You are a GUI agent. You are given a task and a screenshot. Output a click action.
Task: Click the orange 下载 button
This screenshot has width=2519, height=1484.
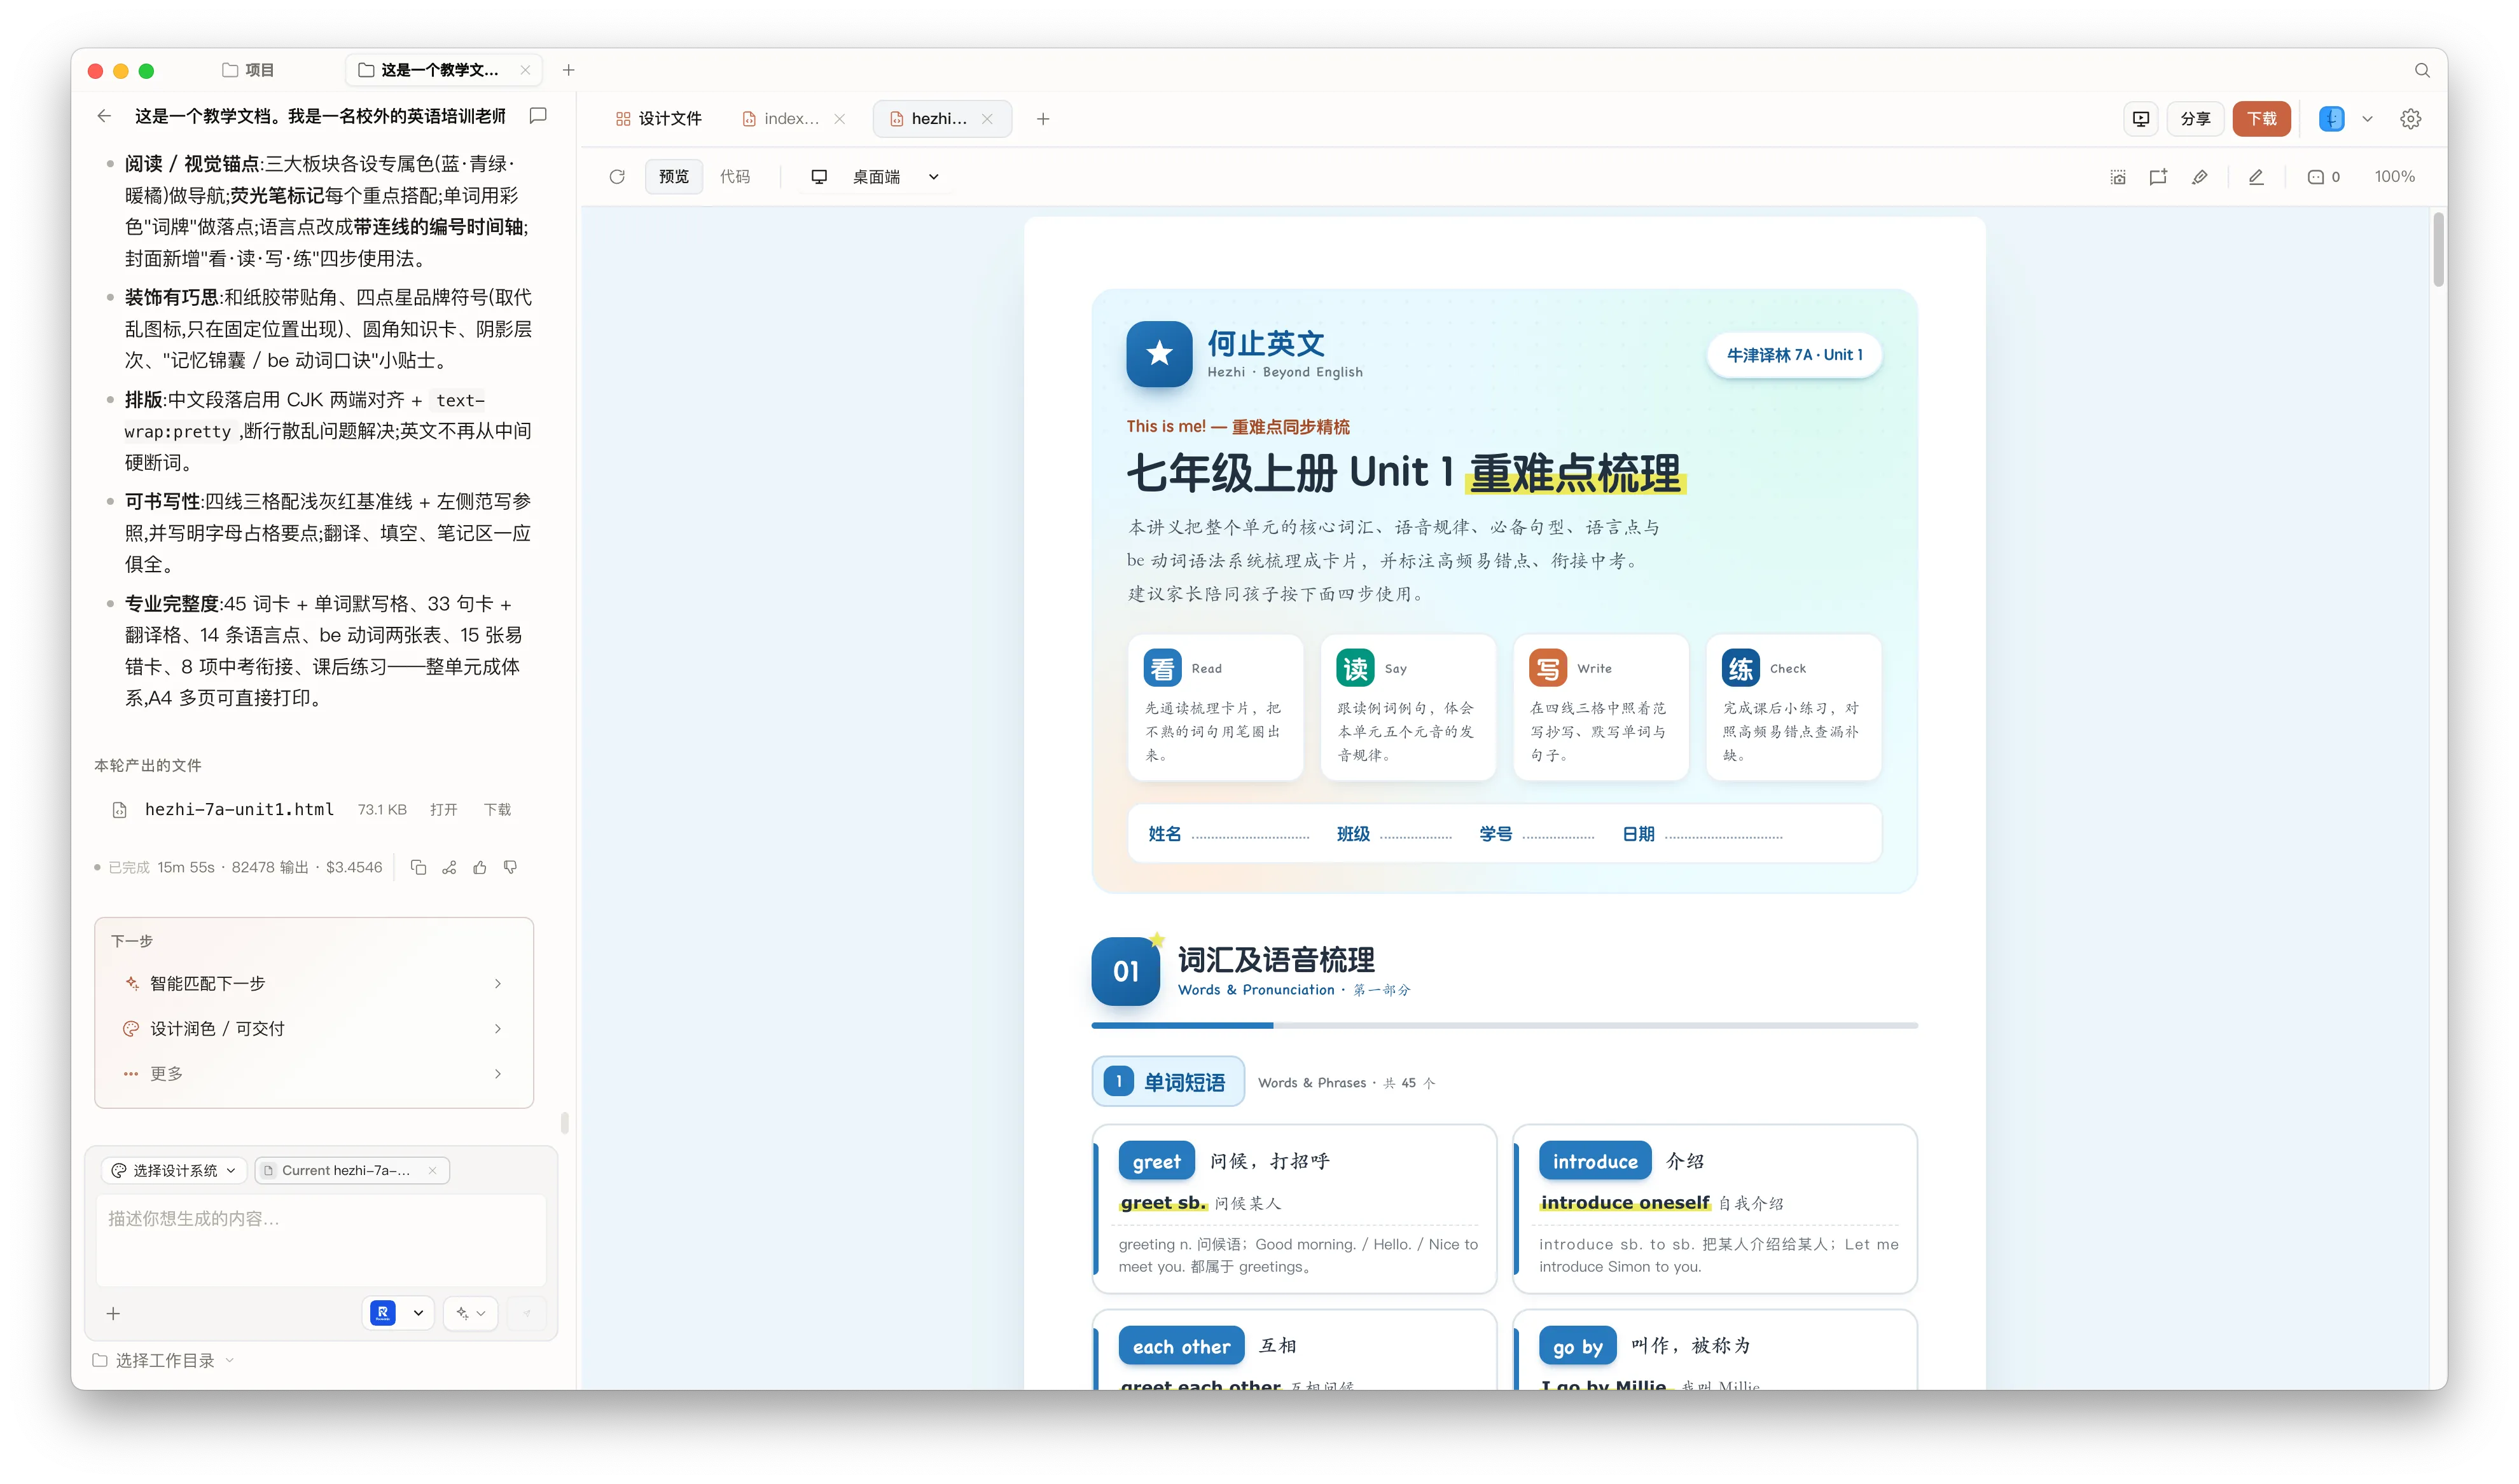[x=2261, y=119]
